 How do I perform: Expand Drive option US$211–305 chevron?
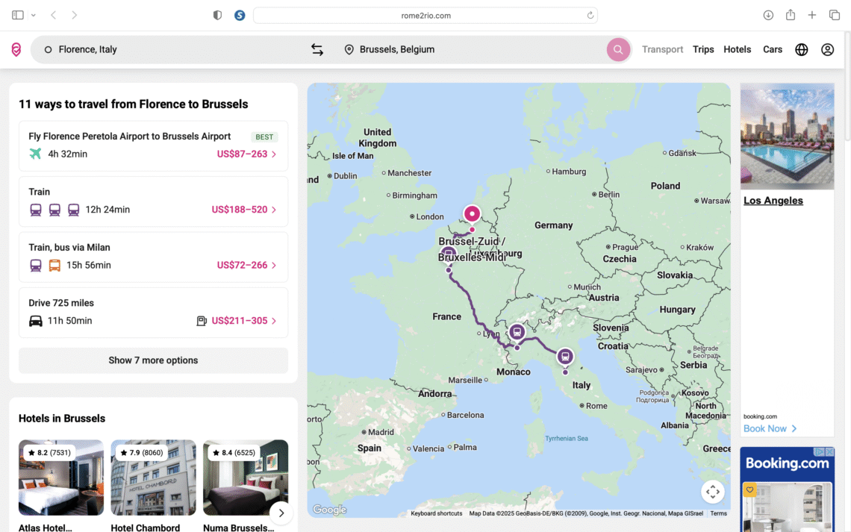click(274, 321)
